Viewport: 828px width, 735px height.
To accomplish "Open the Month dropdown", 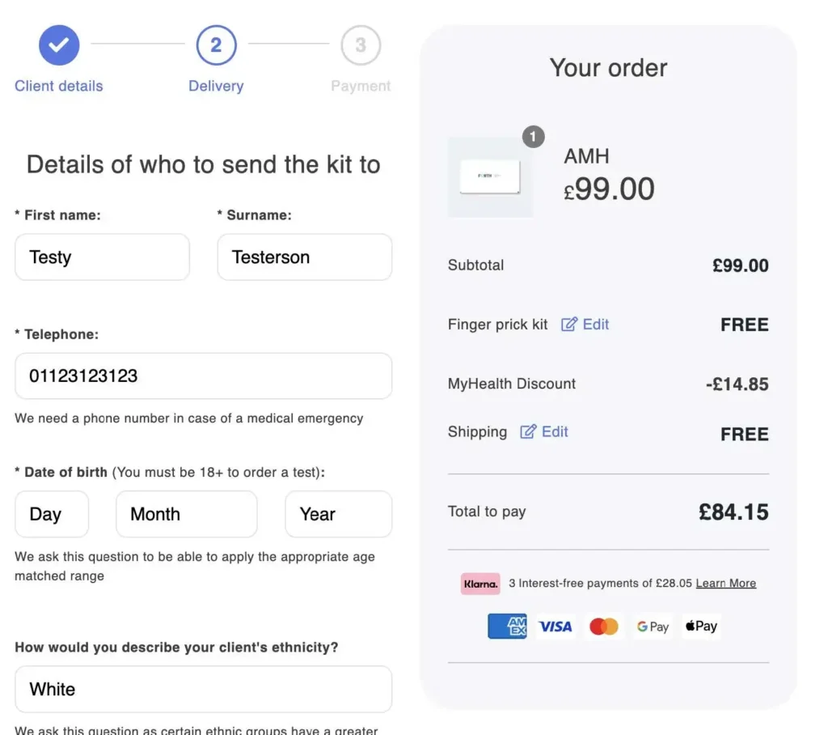I will coord(186,514).
